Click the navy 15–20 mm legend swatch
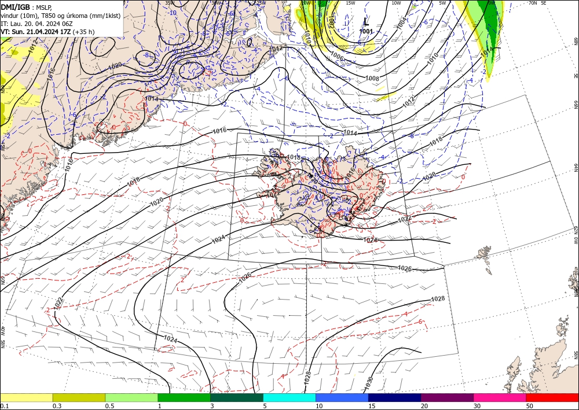 [395, 397]
